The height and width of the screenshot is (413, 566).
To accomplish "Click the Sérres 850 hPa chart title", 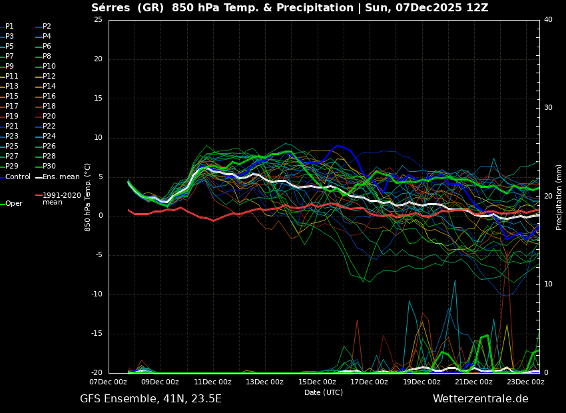I will 290,8.
